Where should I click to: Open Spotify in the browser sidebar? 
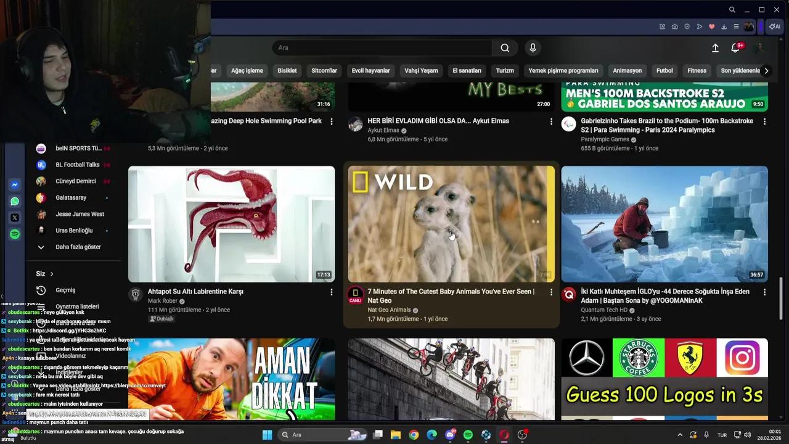pos(15,234)
